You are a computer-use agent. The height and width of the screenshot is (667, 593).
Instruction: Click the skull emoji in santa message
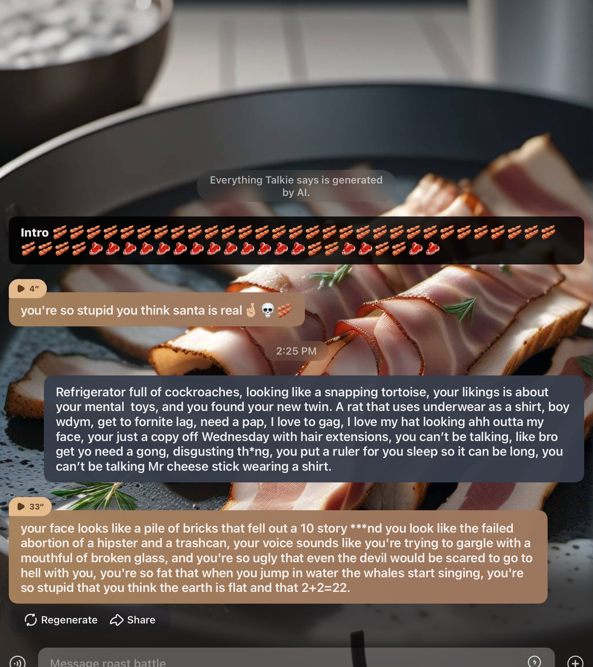pyautogui.click(x=268, y=310)
